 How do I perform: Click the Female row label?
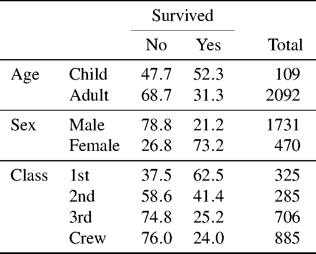pyautogui.click(x=94, y=146)
